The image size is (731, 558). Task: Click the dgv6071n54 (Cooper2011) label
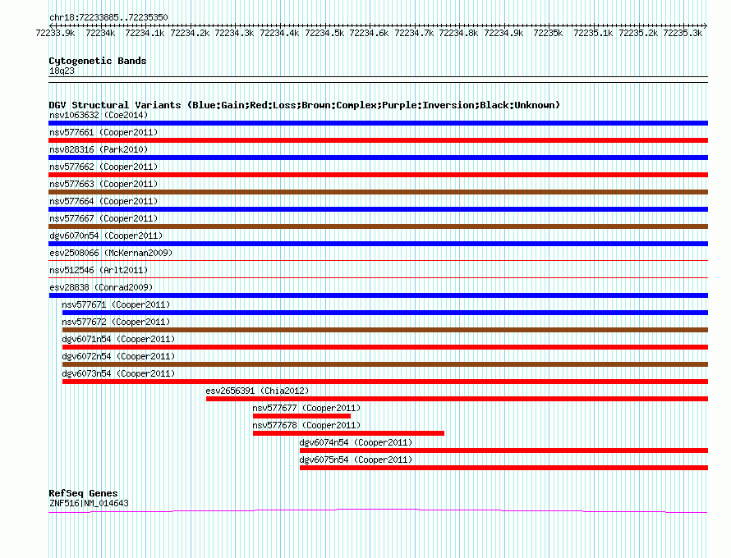118,339
